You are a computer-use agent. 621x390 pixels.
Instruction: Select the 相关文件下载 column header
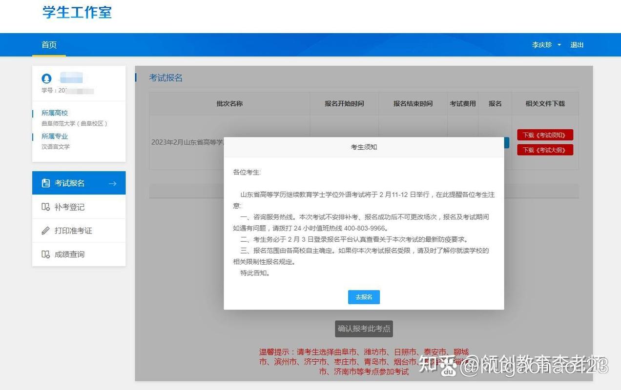(545, 103)
